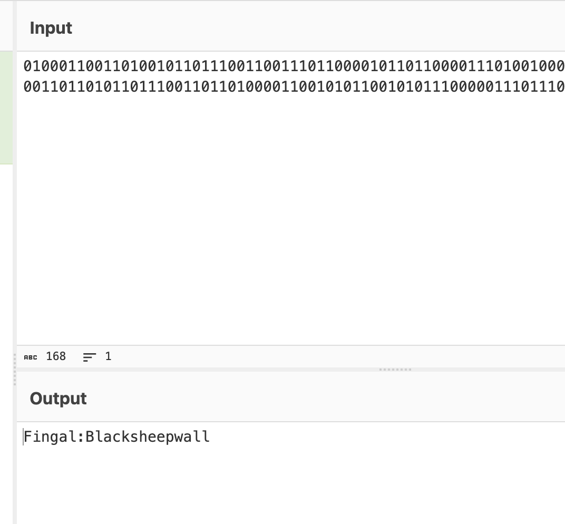Grab the vertical recipe pane splitter handle

pos(15,370)
